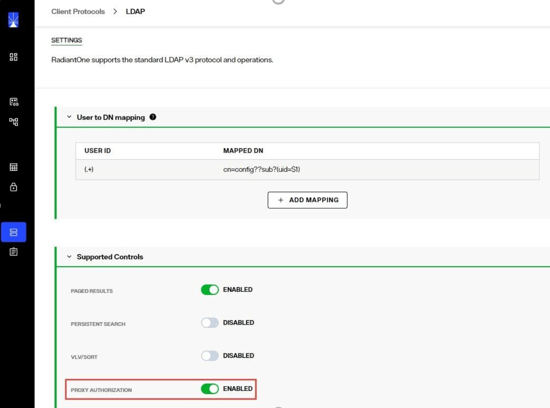The image size is (550, 408).
Task: Collapse the User to DN mapping section
Action: tap(69, 117)
